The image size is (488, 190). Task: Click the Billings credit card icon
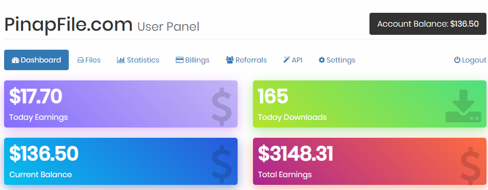[180, 60]
